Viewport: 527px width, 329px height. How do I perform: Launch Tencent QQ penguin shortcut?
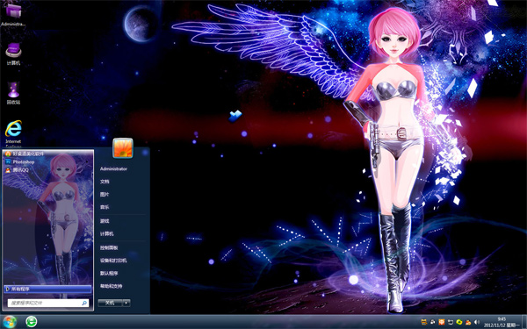pos(17,170)
